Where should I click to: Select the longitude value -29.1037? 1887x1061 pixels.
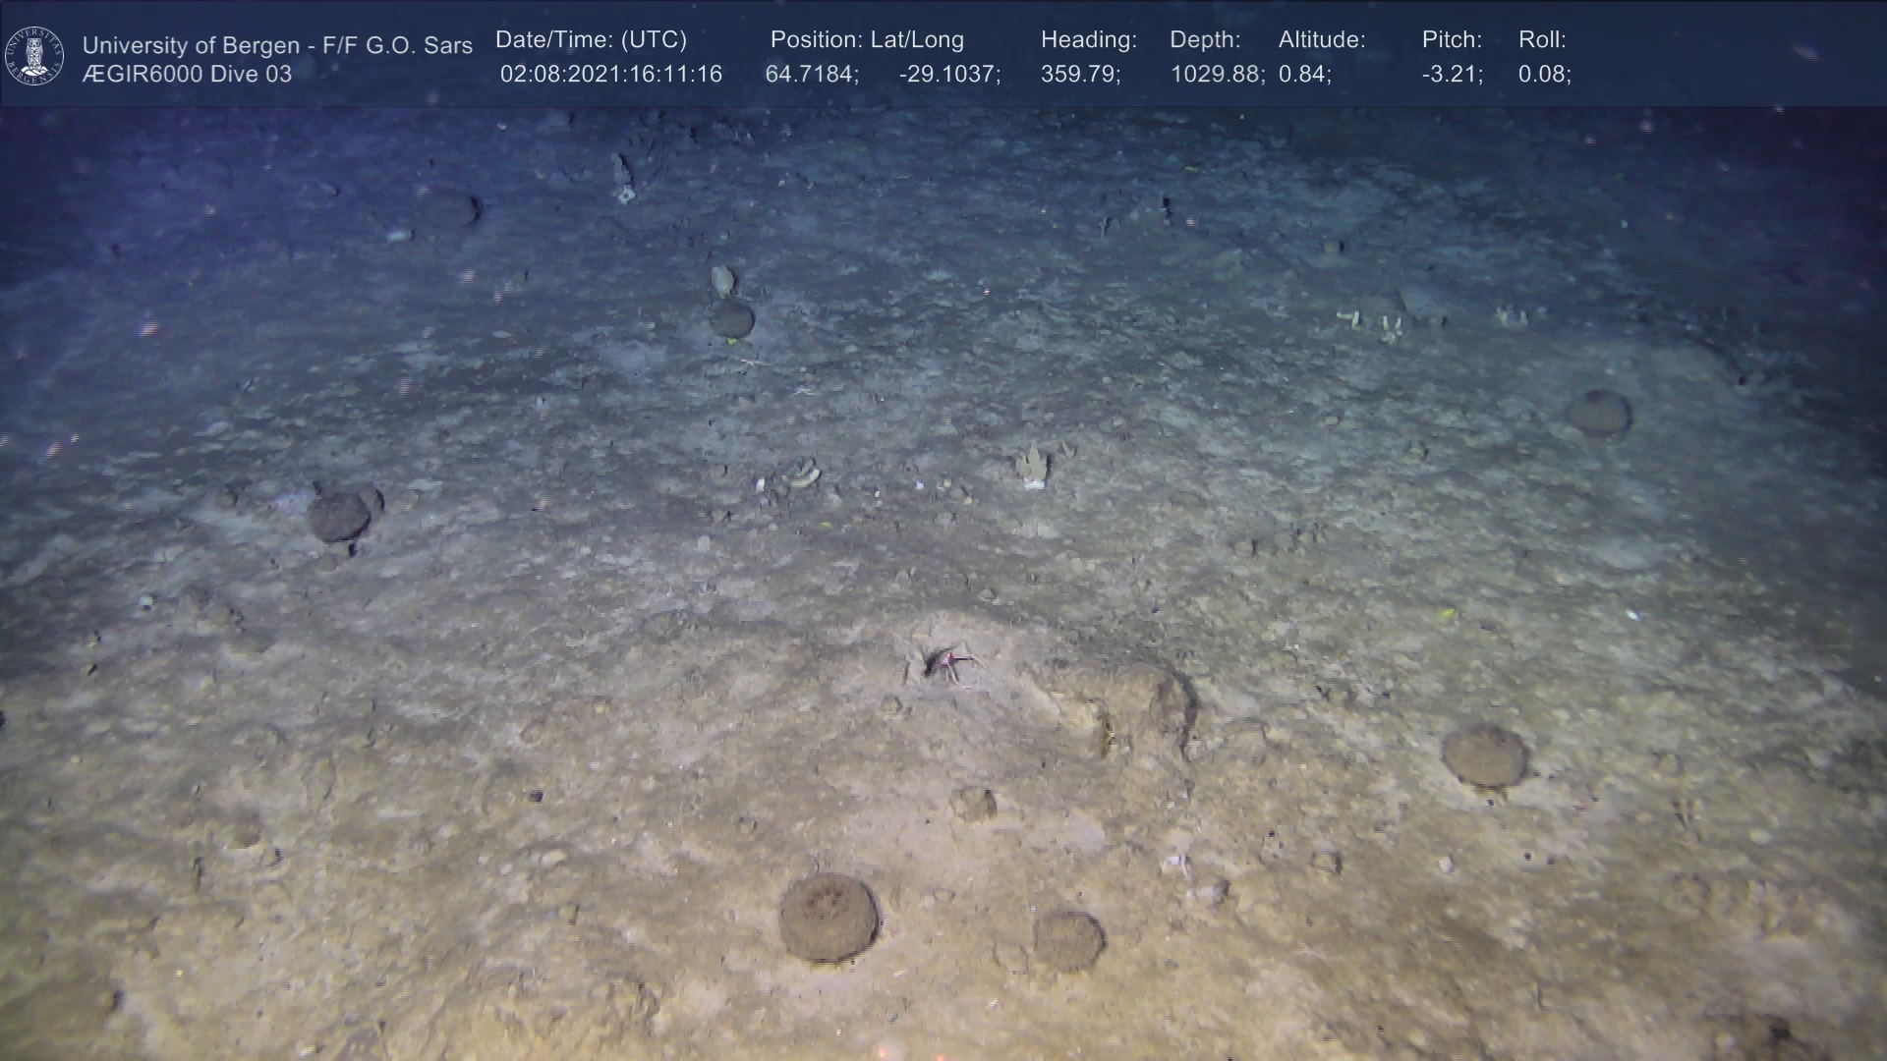(948, 75)
